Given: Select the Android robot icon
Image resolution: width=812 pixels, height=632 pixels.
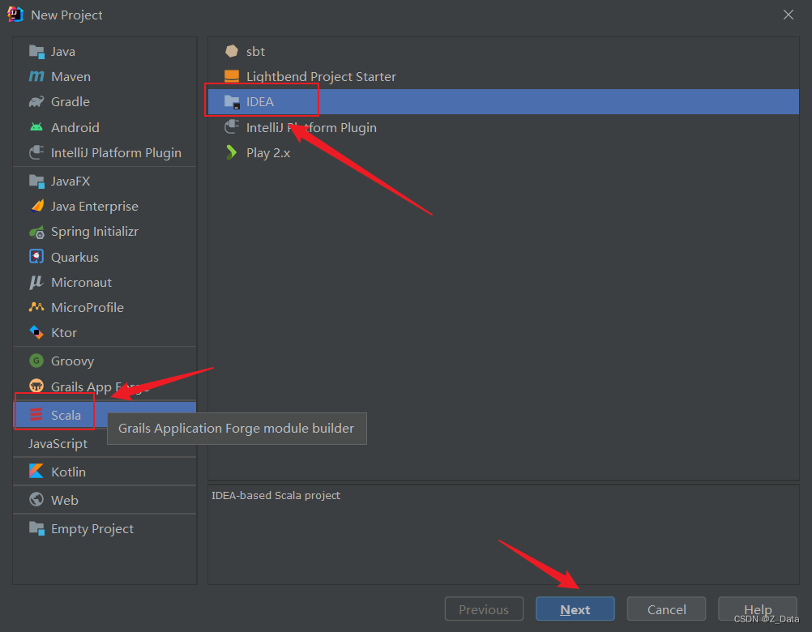Looking at the screenshot, I should click(36, 127).
